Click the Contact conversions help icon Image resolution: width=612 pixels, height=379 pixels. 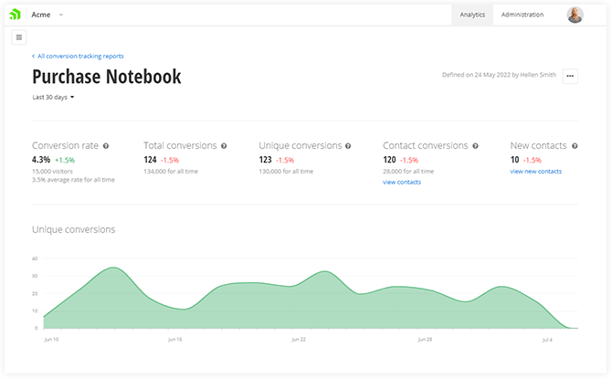[x=475, y=146]
